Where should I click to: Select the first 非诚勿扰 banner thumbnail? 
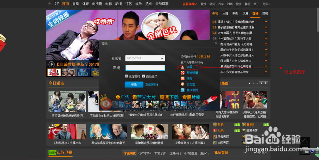tap(54, 72)
